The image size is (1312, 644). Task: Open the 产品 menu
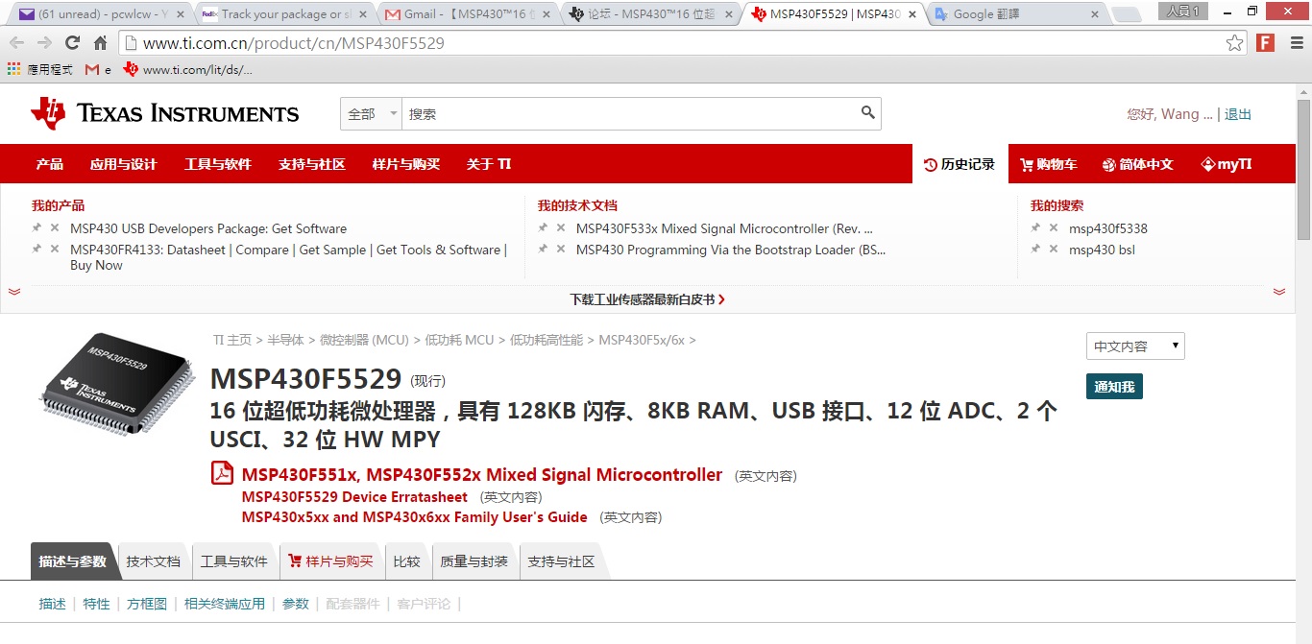[50, 164]
